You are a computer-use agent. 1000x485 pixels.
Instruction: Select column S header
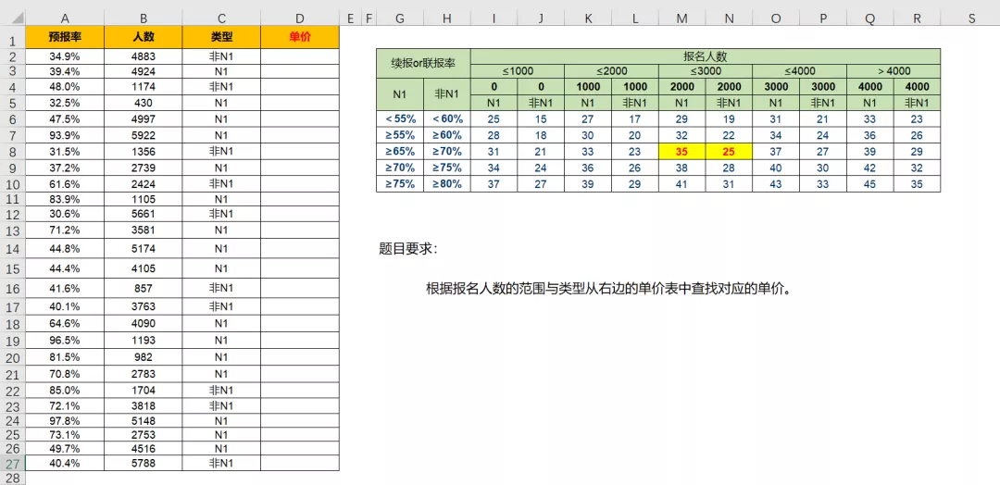971,19
